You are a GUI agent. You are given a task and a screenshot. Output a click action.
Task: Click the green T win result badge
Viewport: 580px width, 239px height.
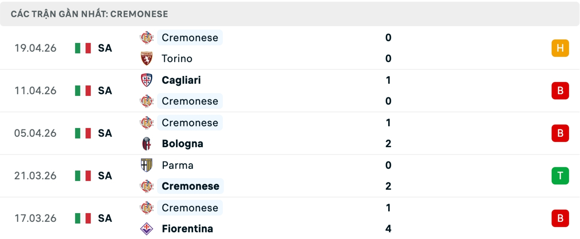tap(560, 176)
